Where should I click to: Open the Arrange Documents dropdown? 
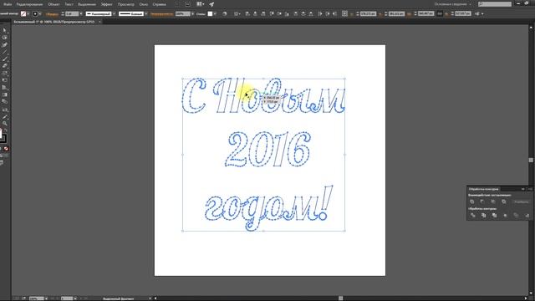[x=201, y=4]
